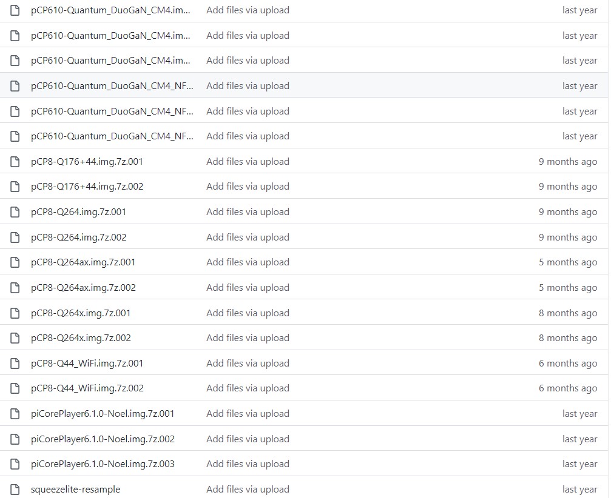Click '9 months ago' on pCP8-Q176+44.img.7z.001 row
611x498 pixels.
coord(568,162)
